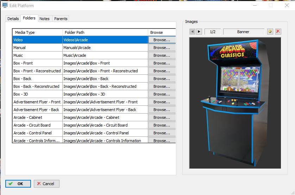Select Advertisement Flyer - Front media type cell

point(37,102)
